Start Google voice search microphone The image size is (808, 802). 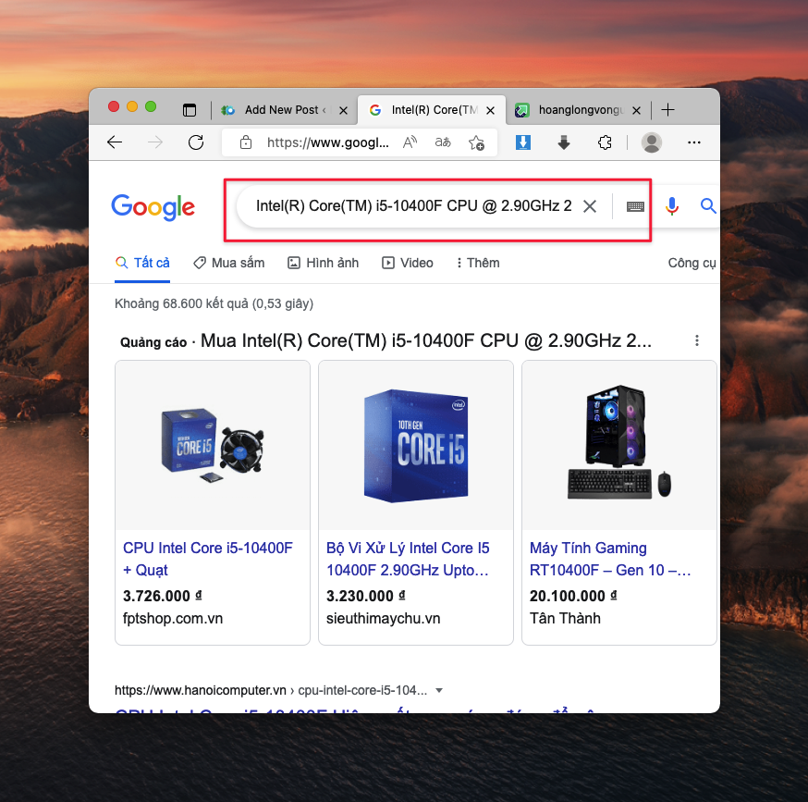[x=672, y=206]
